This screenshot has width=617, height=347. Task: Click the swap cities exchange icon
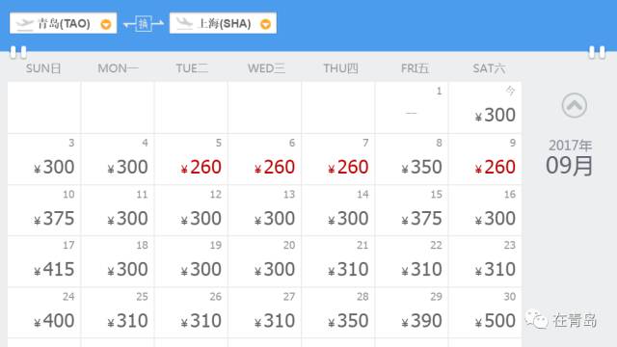[x=144, y=23]
